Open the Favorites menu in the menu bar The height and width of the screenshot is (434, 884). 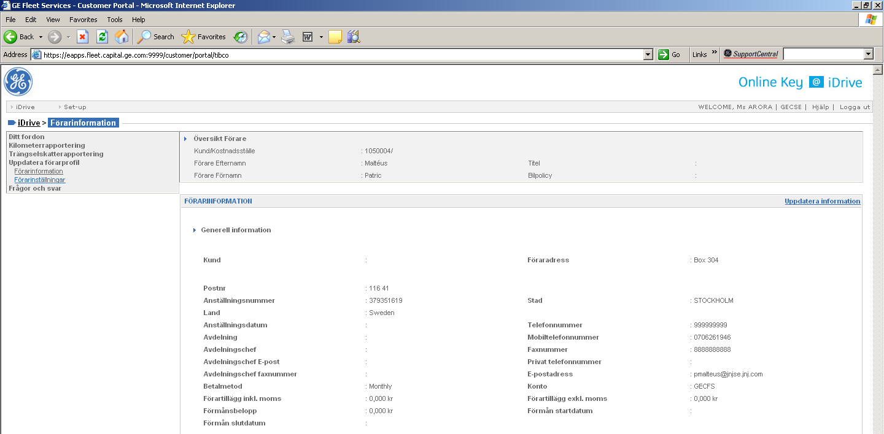coord(83,20)
